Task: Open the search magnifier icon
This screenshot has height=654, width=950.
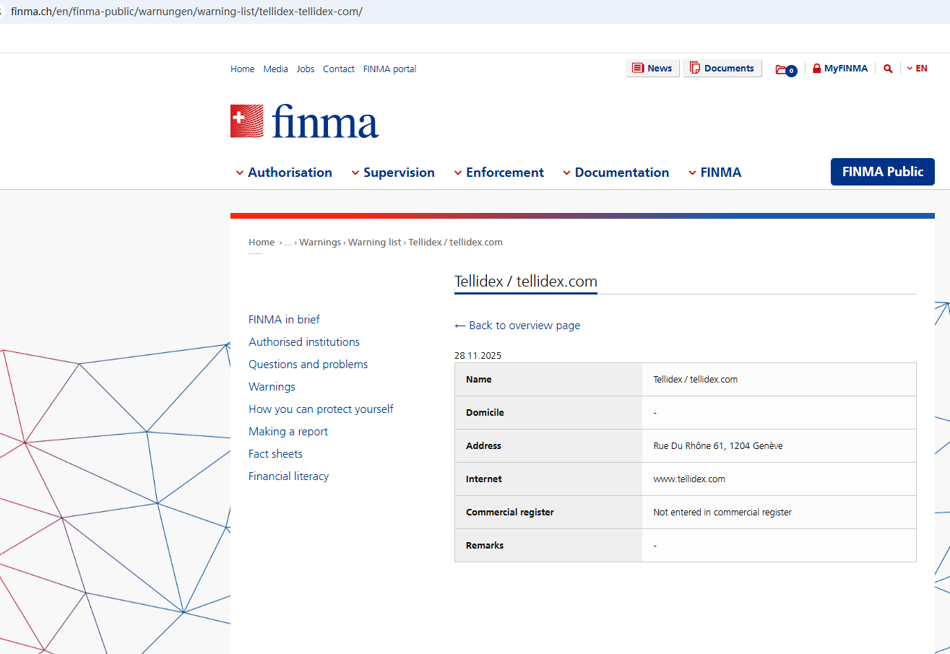Action: pos(888,69)
